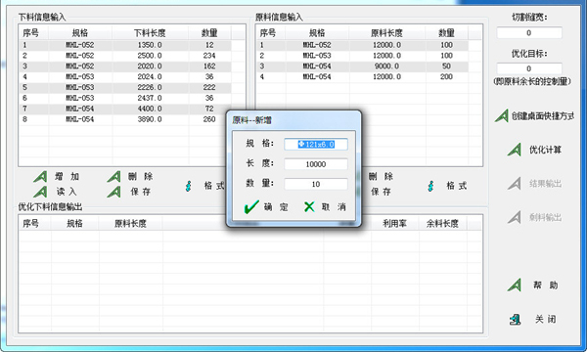The height and width of the screenshot is (352, 587).
Task: Confirm with 确定 in the 原料--新增 dialog
Action: click(266, 207)
